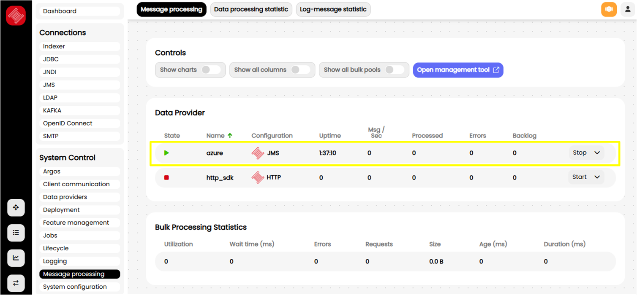Click the HTTP configuration logo icon
Viewport: 637px width, 295px height.
click(x=258, y=177)
